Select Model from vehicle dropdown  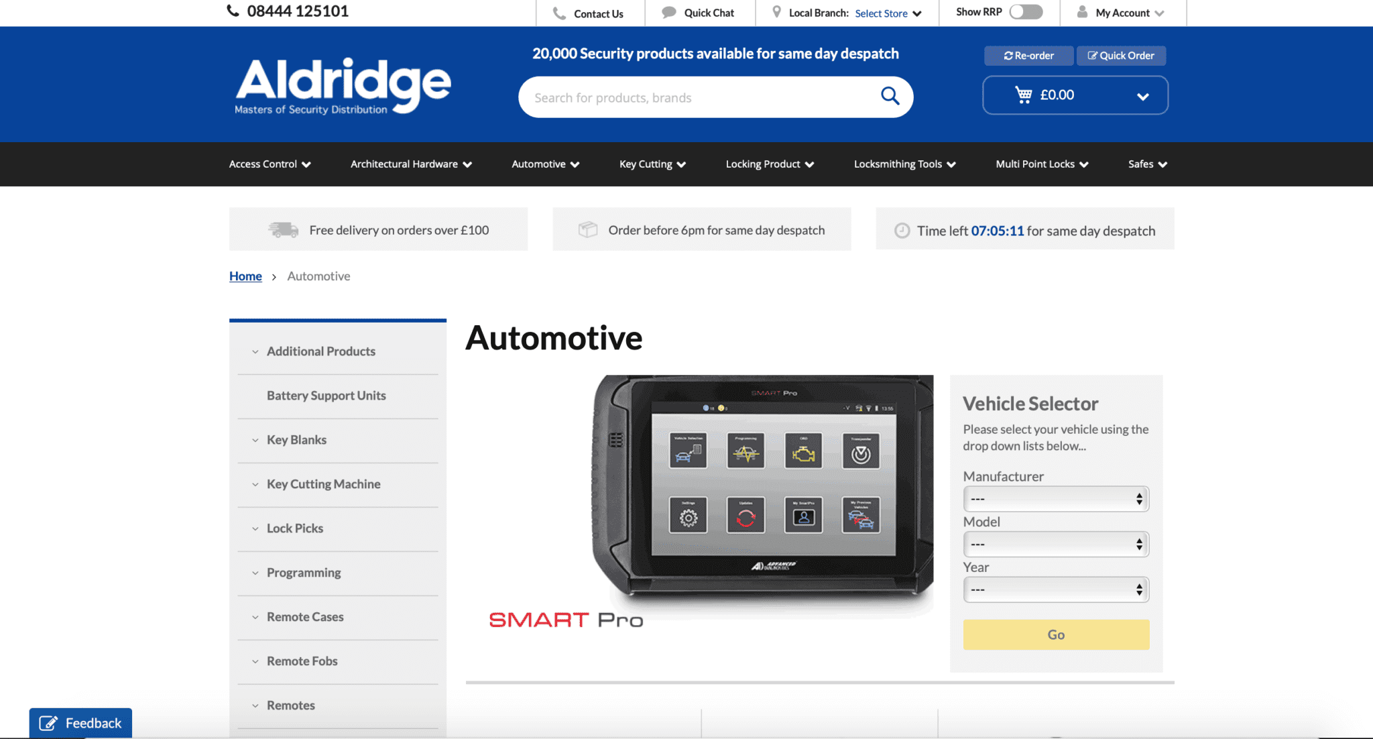click(x=1055, y=543)
